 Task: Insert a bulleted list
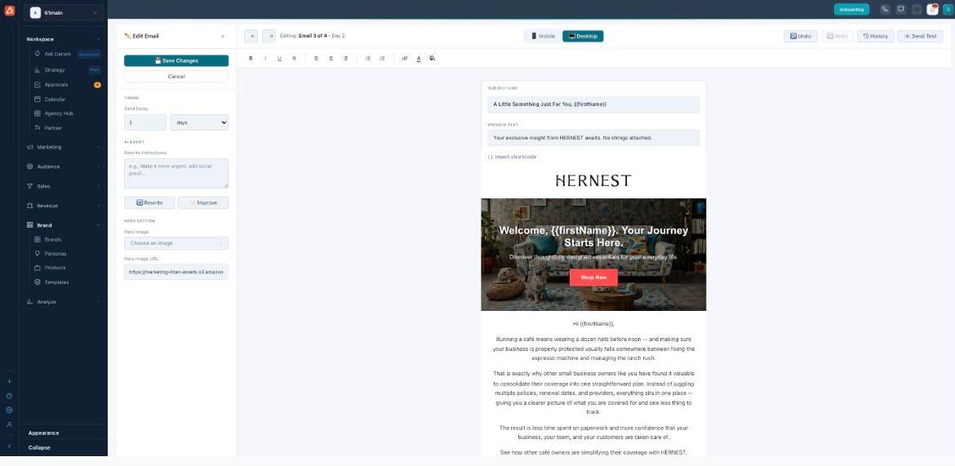click(x=368, y=59)
